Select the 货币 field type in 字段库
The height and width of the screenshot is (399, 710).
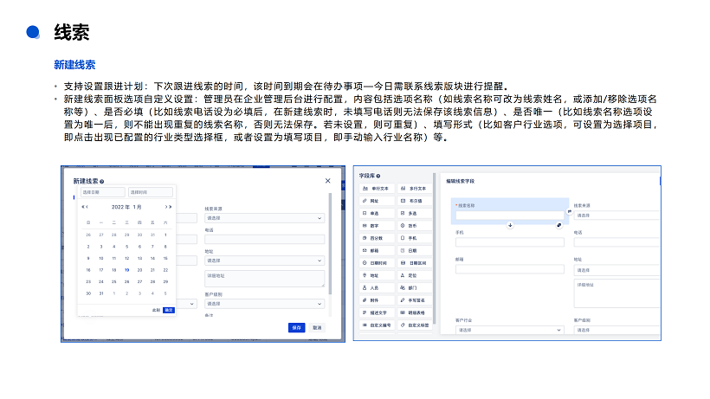click(x=415, y=225)
